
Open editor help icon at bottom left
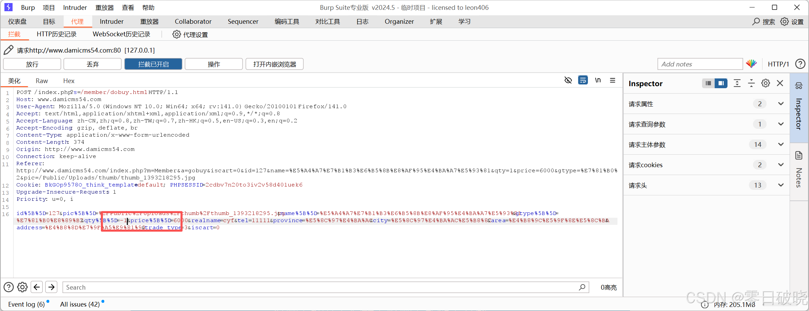8,287
